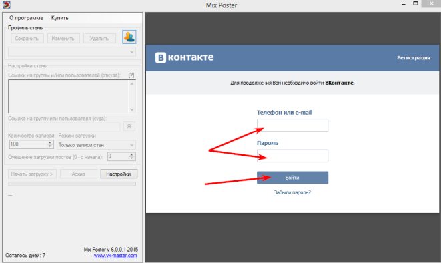Click the 'Регистрация' link in VK header

pyautogui.click(x=414, y=57)
